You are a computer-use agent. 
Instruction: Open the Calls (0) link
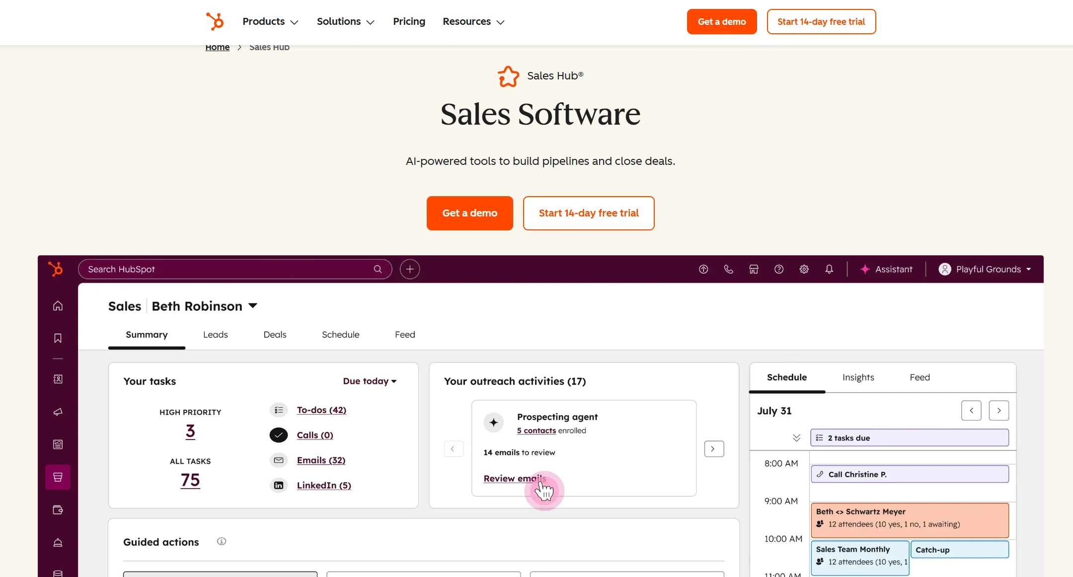tap(315, 435)
